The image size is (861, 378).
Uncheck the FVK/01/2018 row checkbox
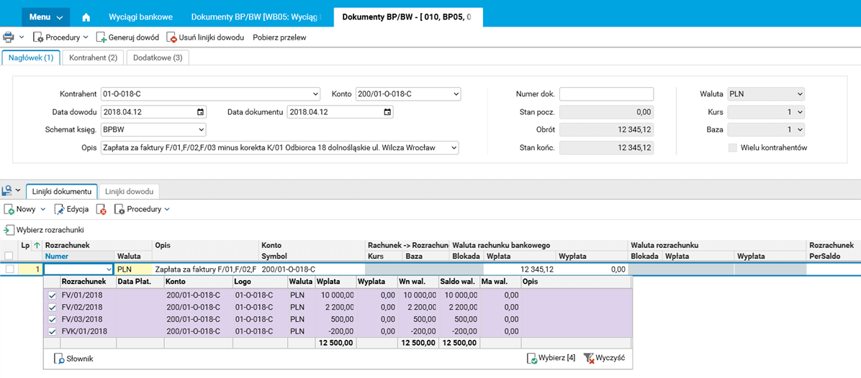52,331
